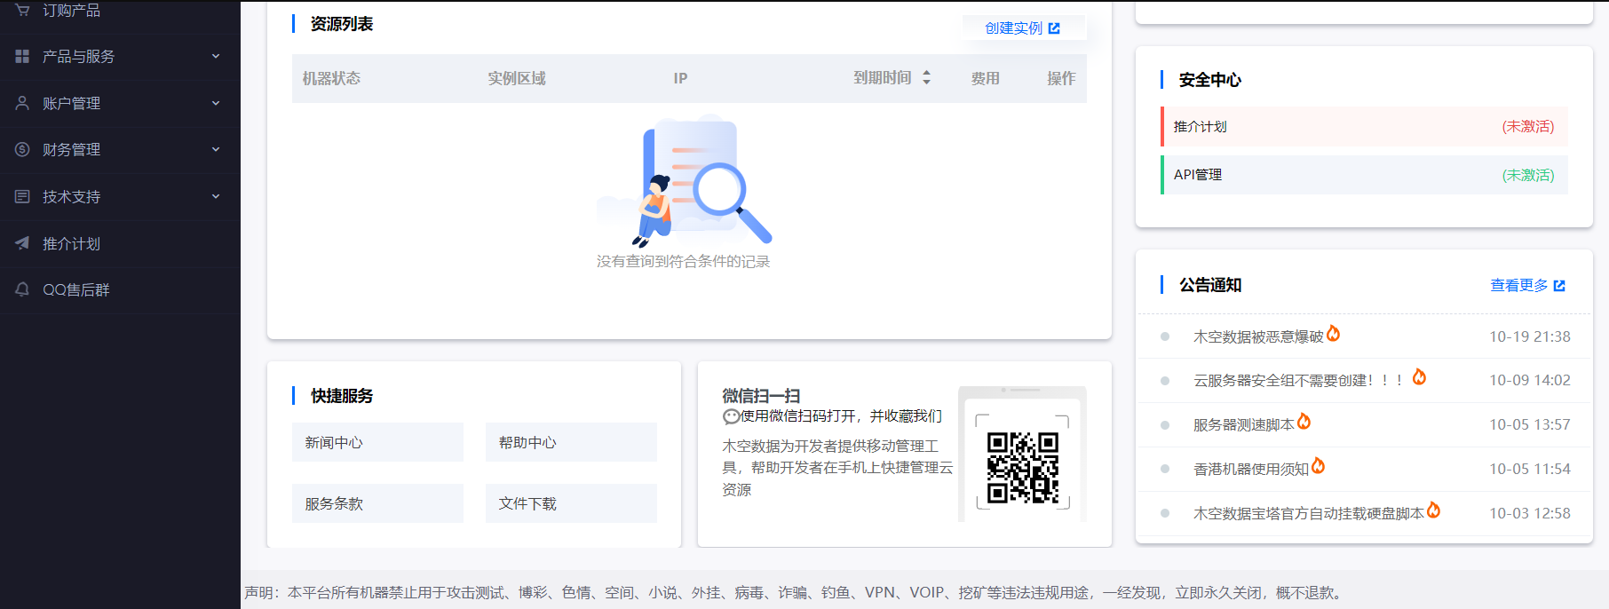Click green (未激活) status for API管理
The image size is (1609, 609).
[x=1528, y=175]
